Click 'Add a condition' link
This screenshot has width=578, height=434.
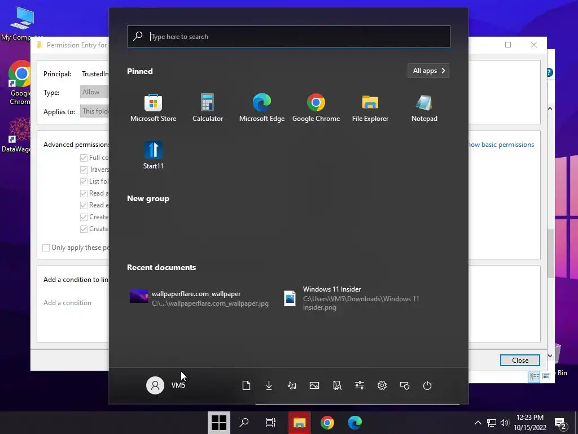(68, 303)
